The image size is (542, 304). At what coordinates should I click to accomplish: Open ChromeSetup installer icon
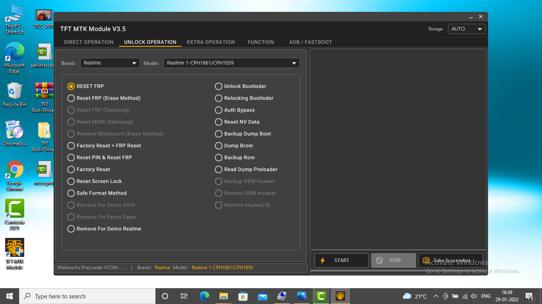click(15, 134)
